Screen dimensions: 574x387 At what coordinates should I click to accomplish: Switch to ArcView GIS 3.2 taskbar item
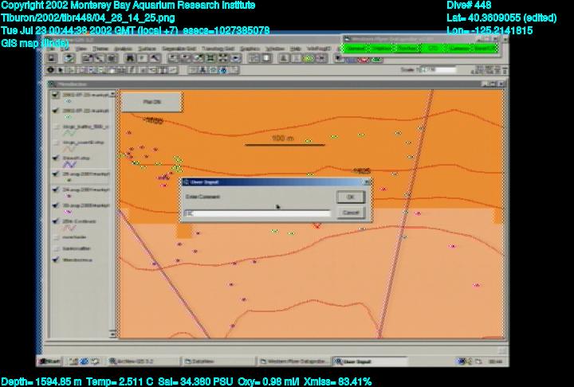[133, 362]
